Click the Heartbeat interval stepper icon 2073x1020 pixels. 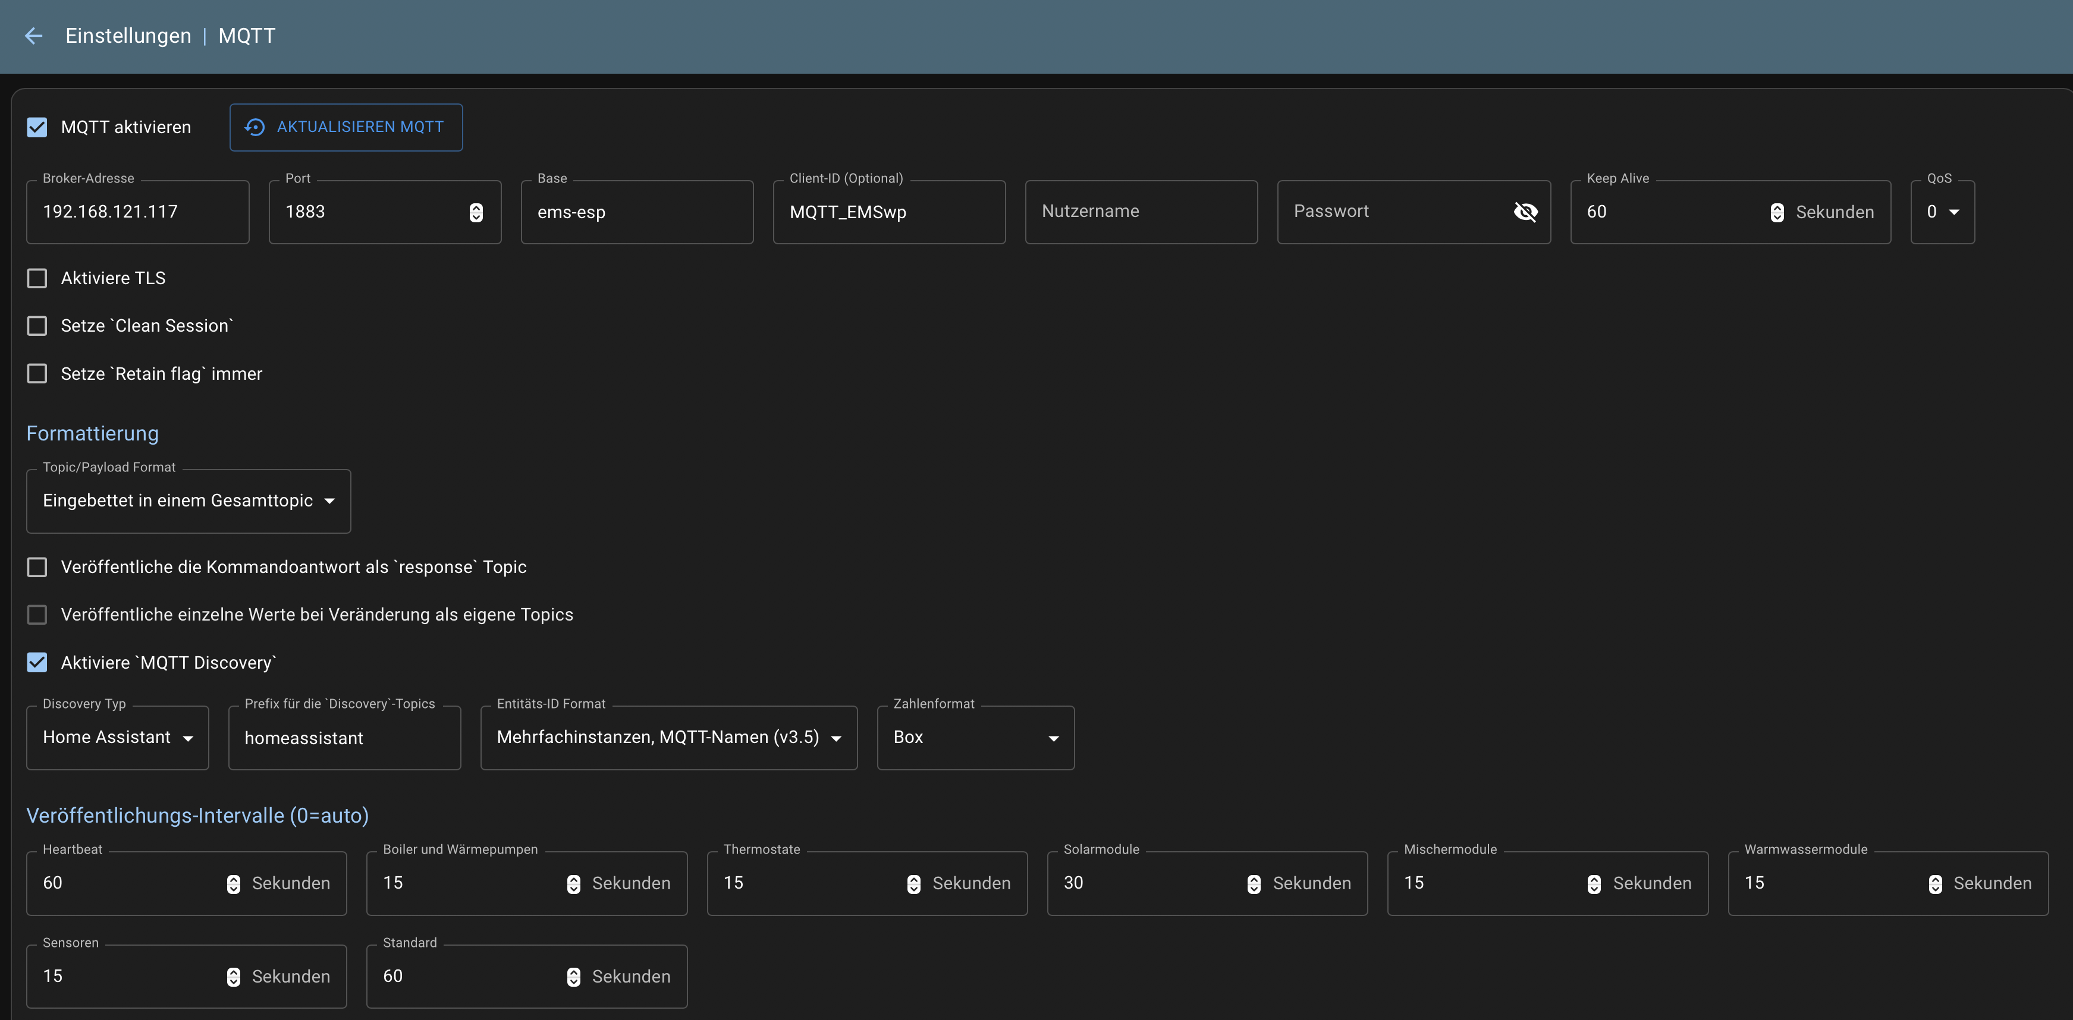[233, 884]
